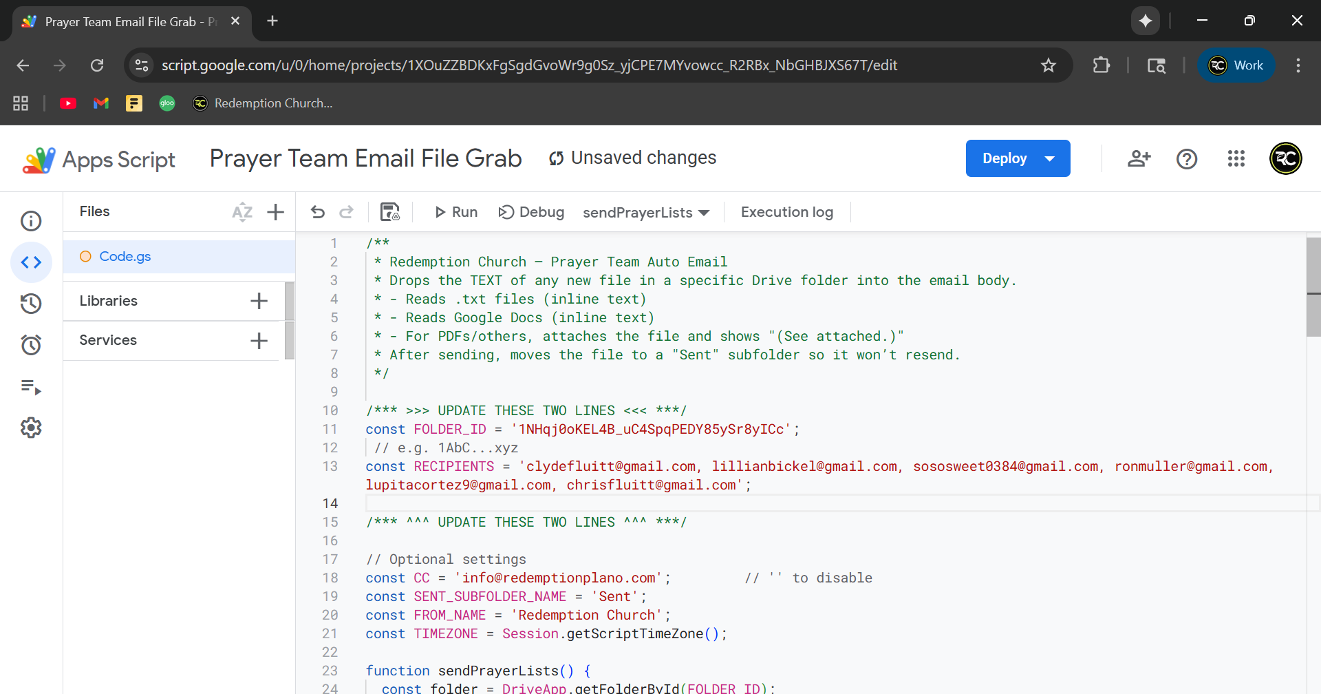The image size is (1321, 694).
Task: Save project with the save icon
Action: [390, 212]
